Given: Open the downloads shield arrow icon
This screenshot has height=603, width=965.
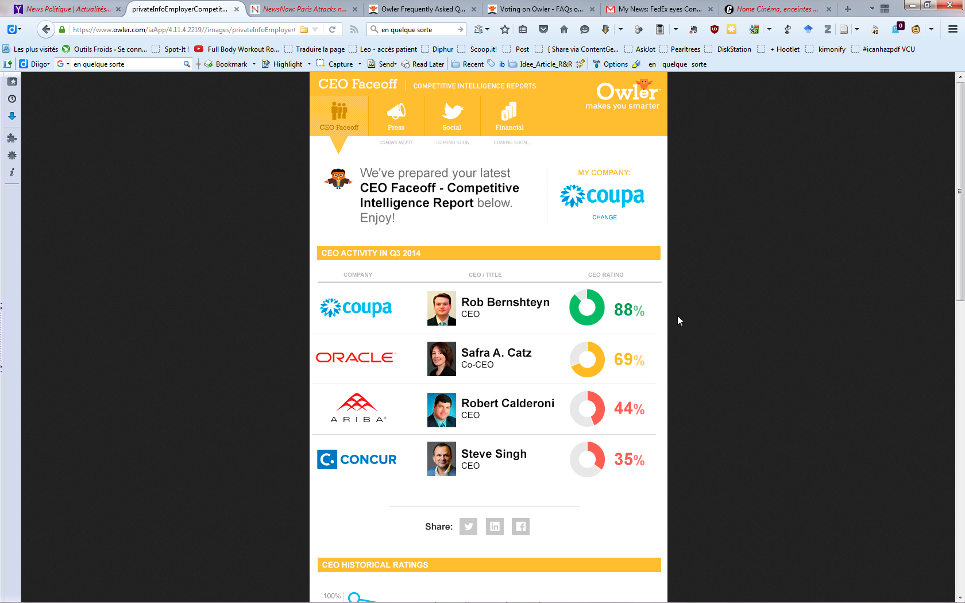Looking at the screenshot, I should 605,29.
